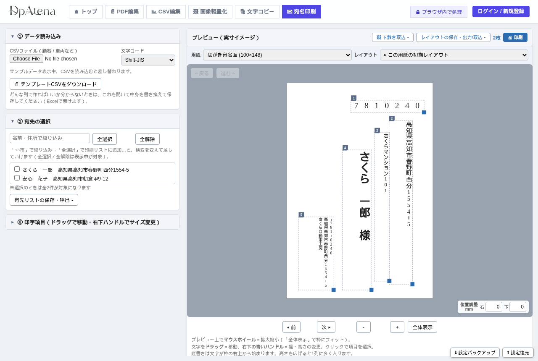Viewport: 538px width, 361px height.
Task: Select field 1 postal code box
Action: [387, 106]
